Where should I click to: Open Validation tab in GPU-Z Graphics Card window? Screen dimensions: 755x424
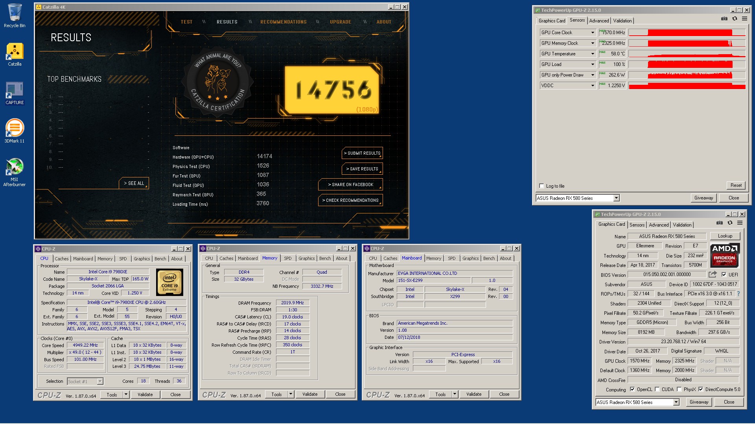[682, 225]
